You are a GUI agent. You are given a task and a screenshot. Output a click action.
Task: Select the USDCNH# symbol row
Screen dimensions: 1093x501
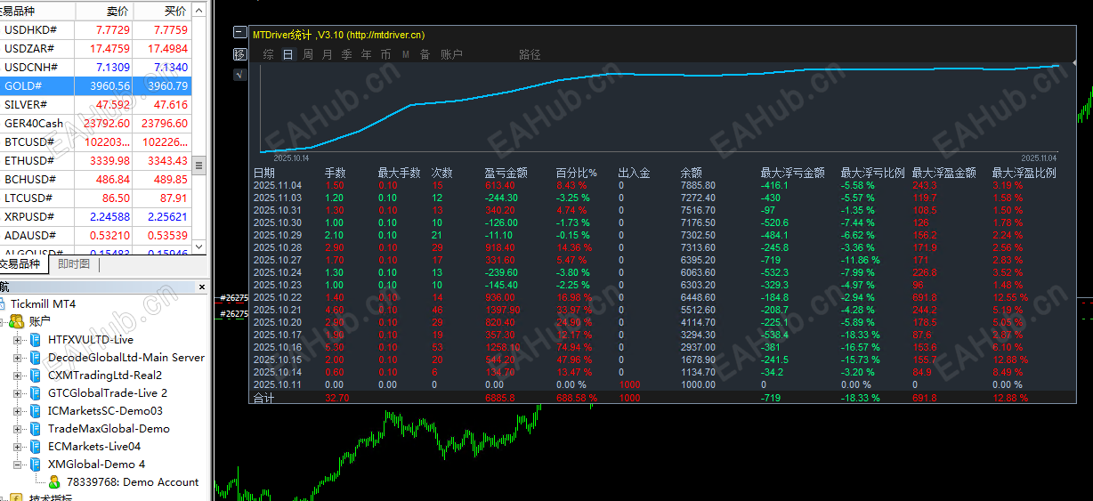[x=96, y=67]
